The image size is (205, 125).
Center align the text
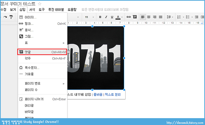149,17
